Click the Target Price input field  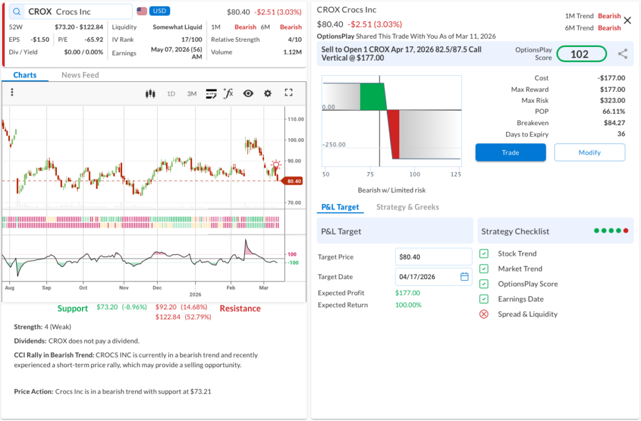coord(433,256)
